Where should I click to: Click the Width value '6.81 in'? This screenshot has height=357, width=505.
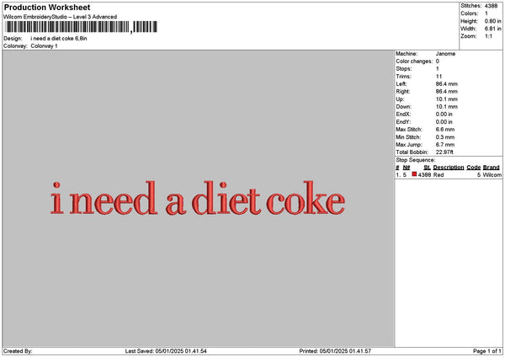(x=492, y=29)
